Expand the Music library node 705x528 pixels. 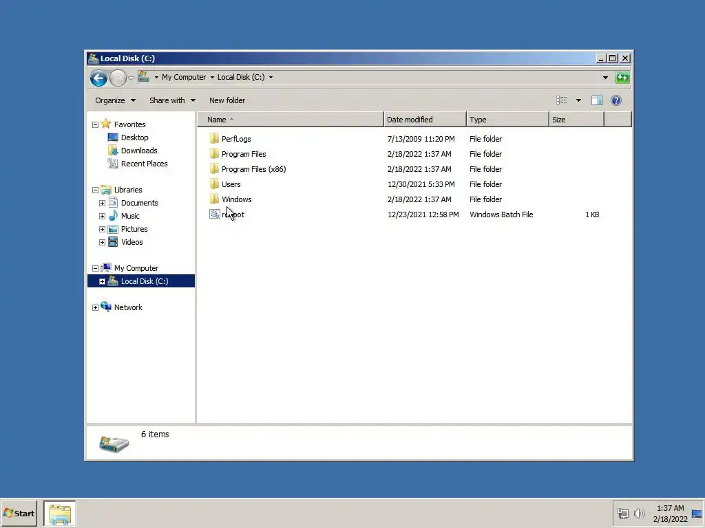(102, 216)
